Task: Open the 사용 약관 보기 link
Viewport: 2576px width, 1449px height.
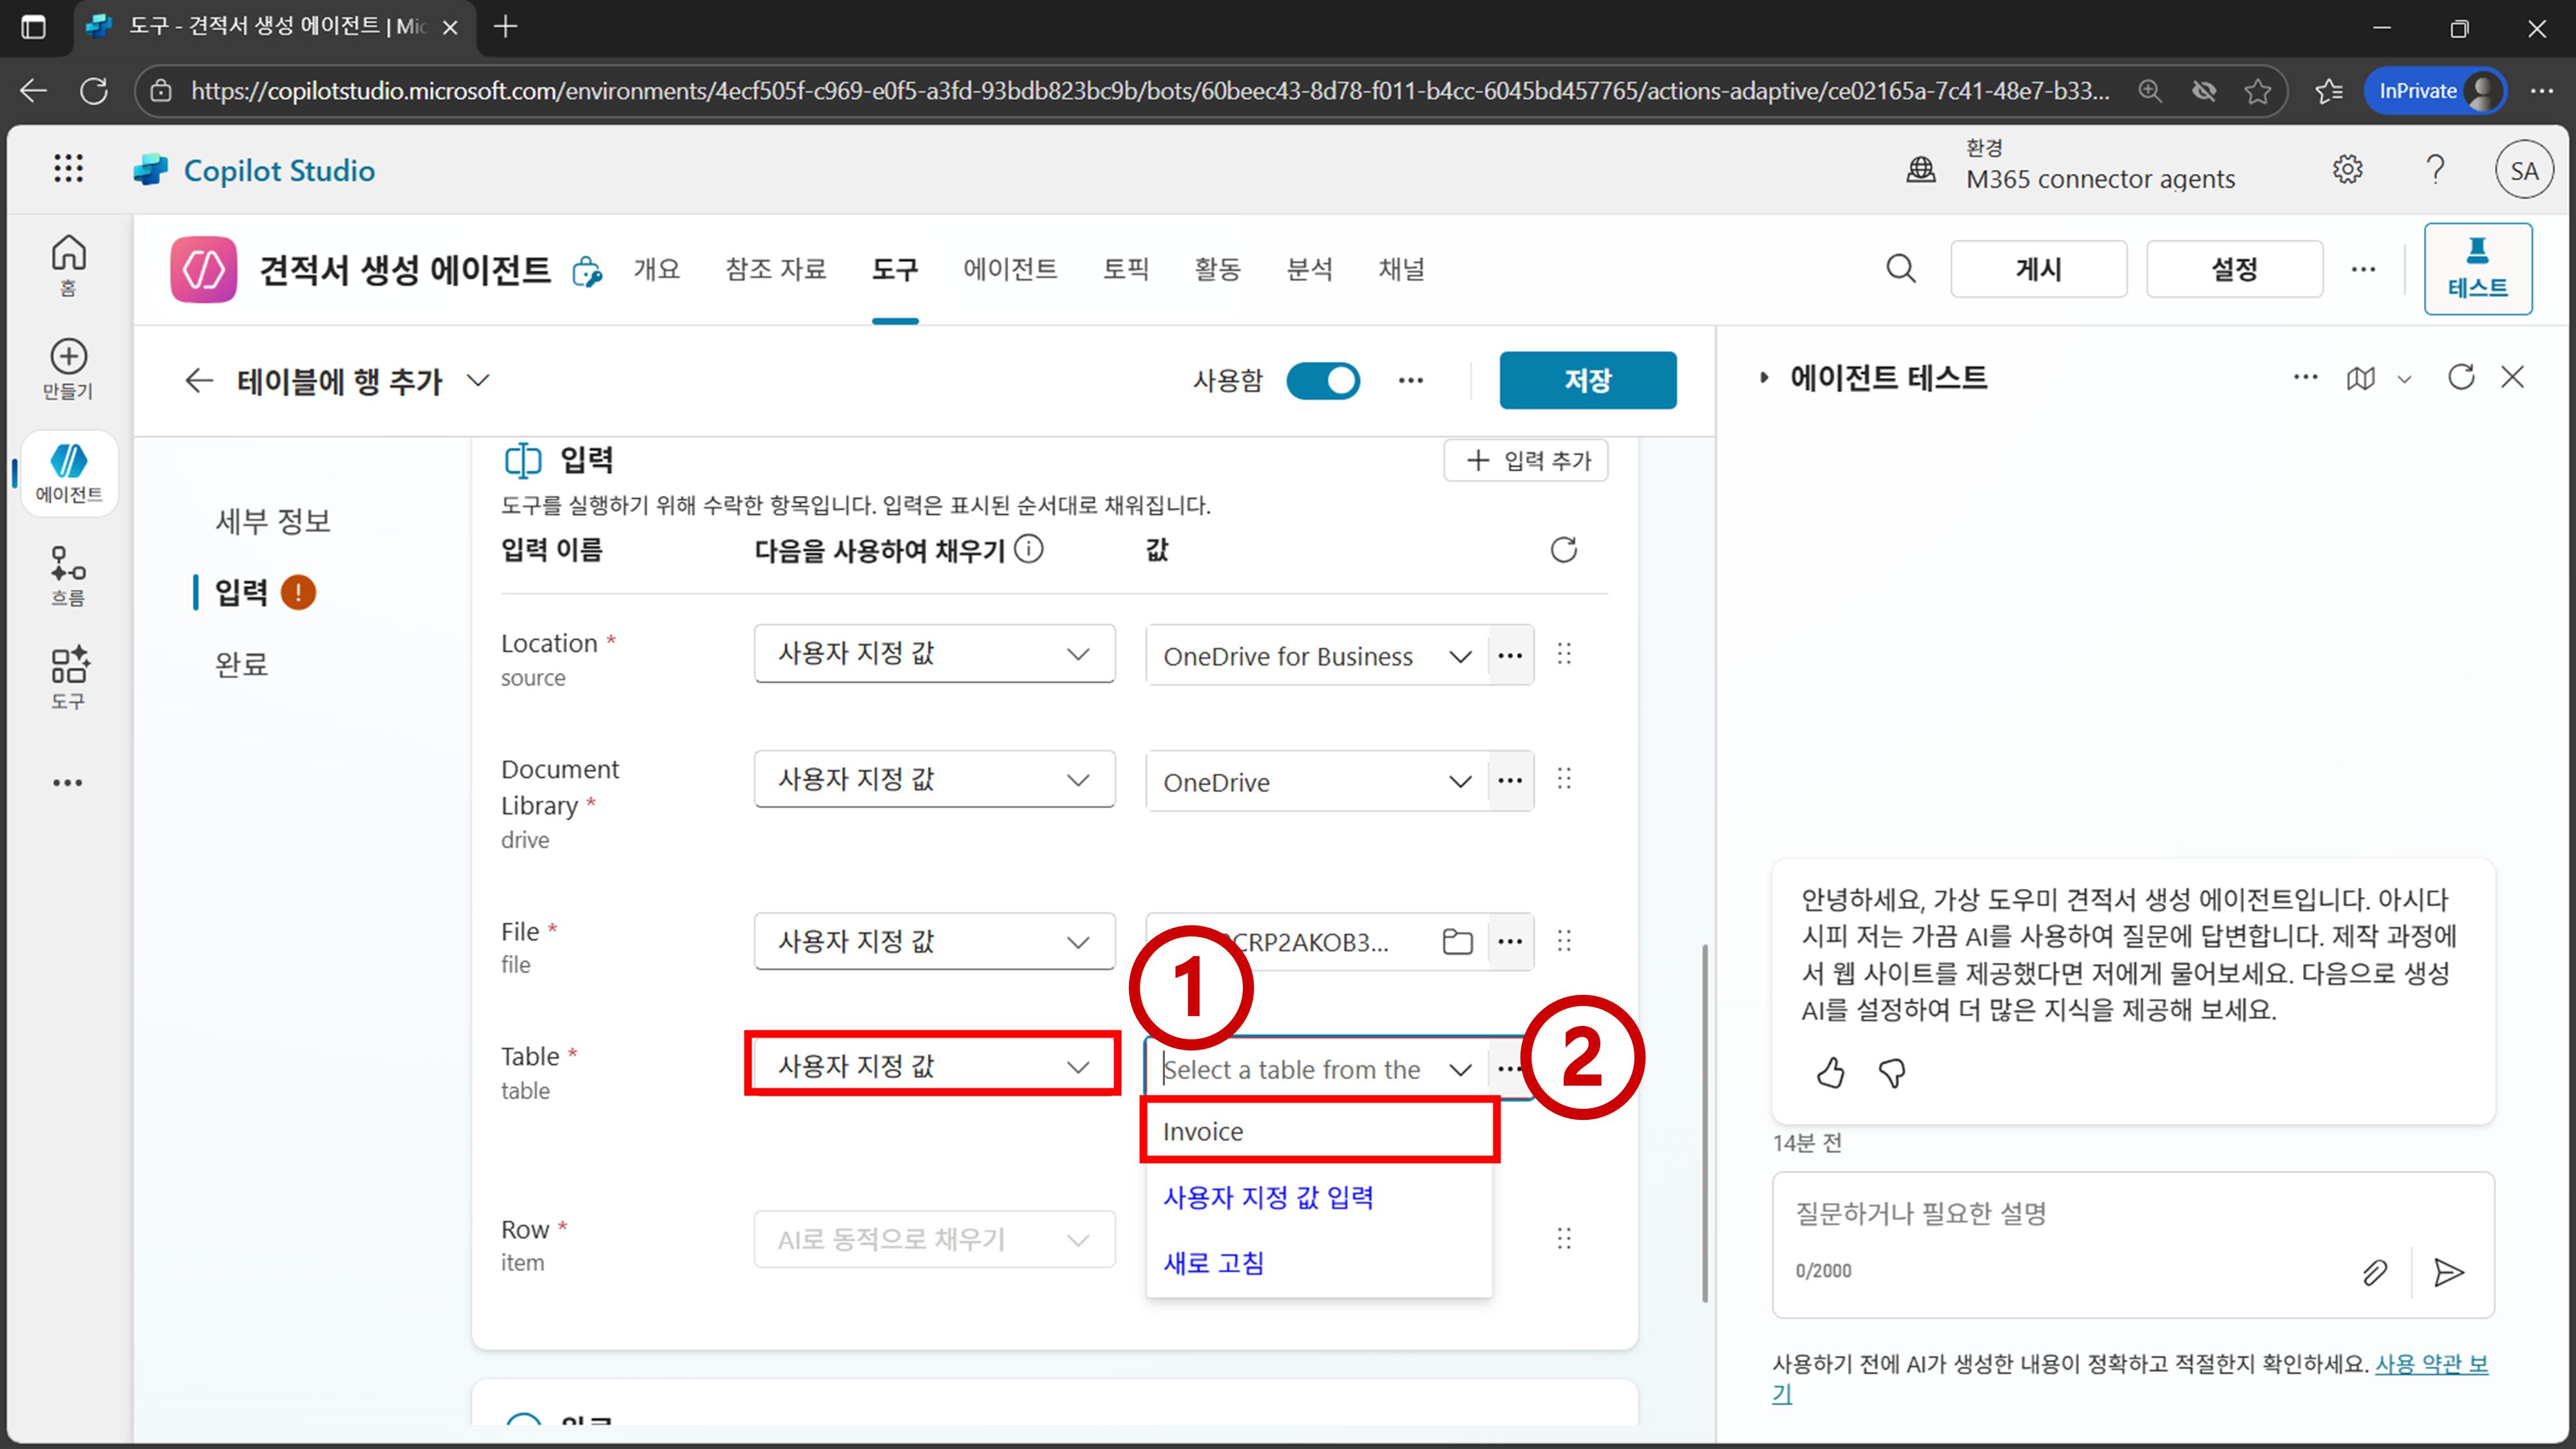Action: coord(2429,1364)
